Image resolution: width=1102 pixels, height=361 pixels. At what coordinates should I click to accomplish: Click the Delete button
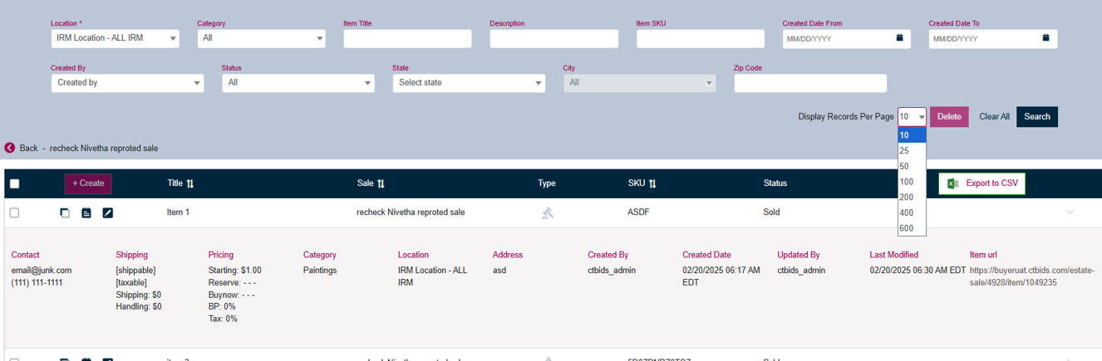tap(949, 117)
